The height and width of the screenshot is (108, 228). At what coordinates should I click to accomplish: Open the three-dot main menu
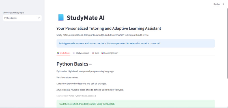pyautogui.click(x=223, y=4)
